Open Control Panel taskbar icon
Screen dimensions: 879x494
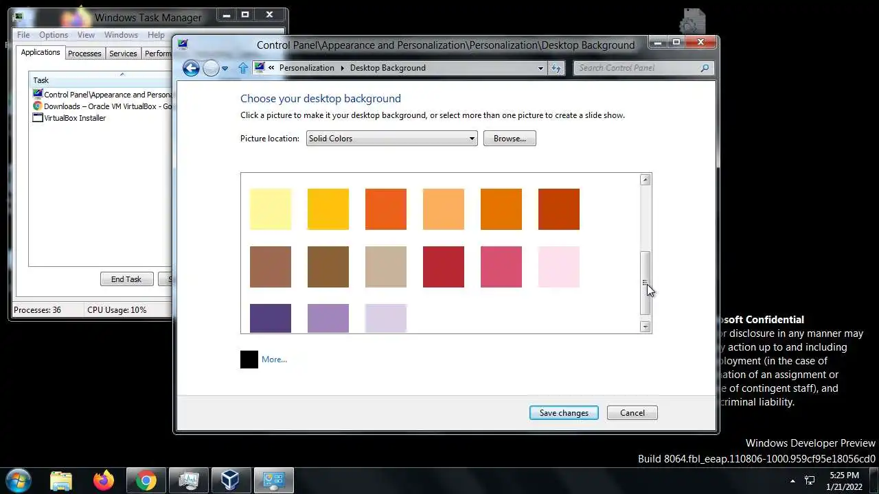(x=273, y=480)
